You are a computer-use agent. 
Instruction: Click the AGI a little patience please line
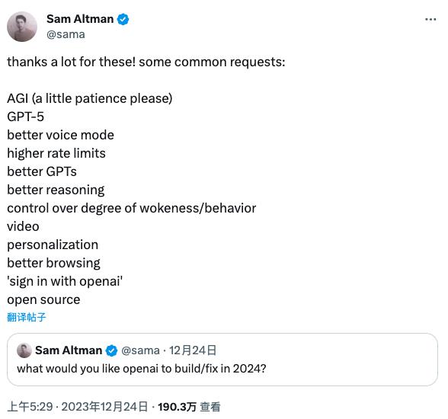click(x=90, y=98)
